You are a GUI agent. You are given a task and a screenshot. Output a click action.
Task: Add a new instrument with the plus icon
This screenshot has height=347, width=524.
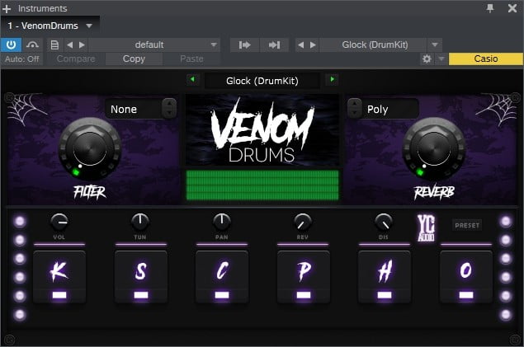click(7, 9)
